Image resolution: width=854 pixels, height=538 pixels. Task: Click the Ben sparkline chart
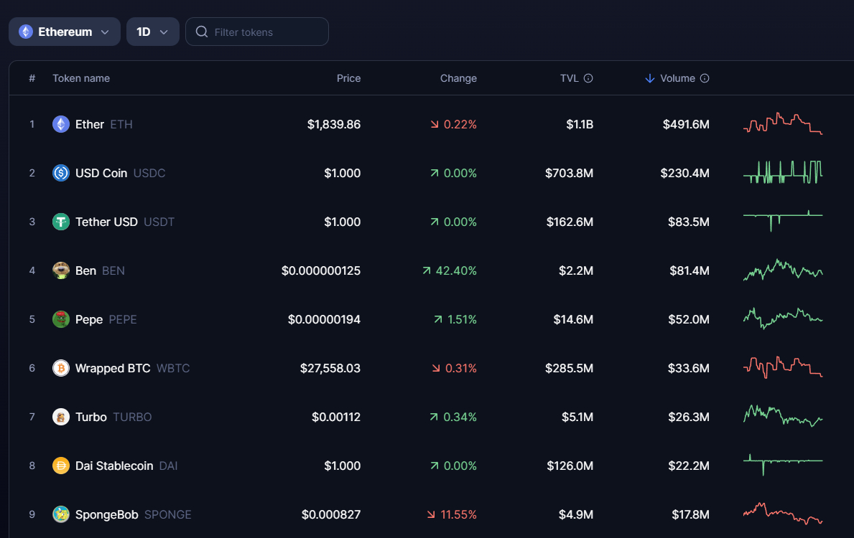783,270
